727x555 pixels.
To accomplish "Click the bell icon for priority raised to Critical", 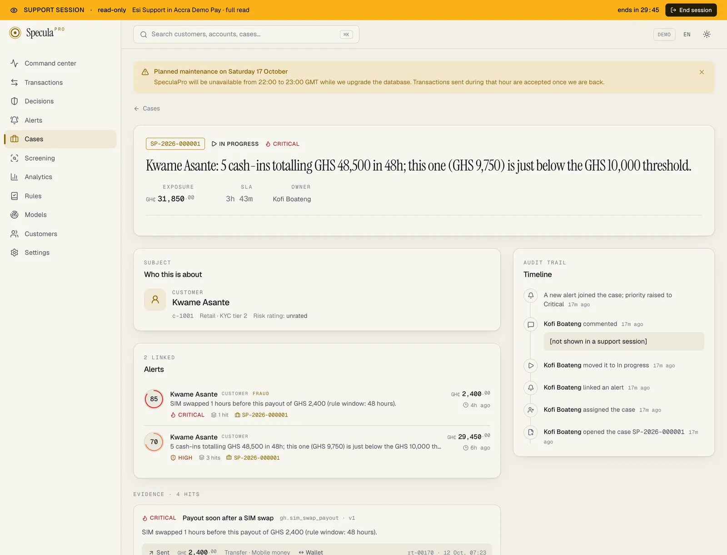I will click(531, 296).
